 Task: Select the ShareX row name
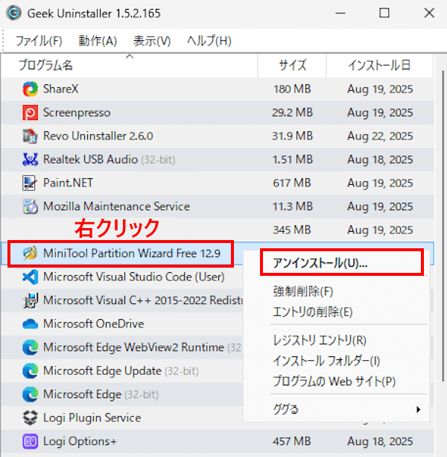pos(60,89)
